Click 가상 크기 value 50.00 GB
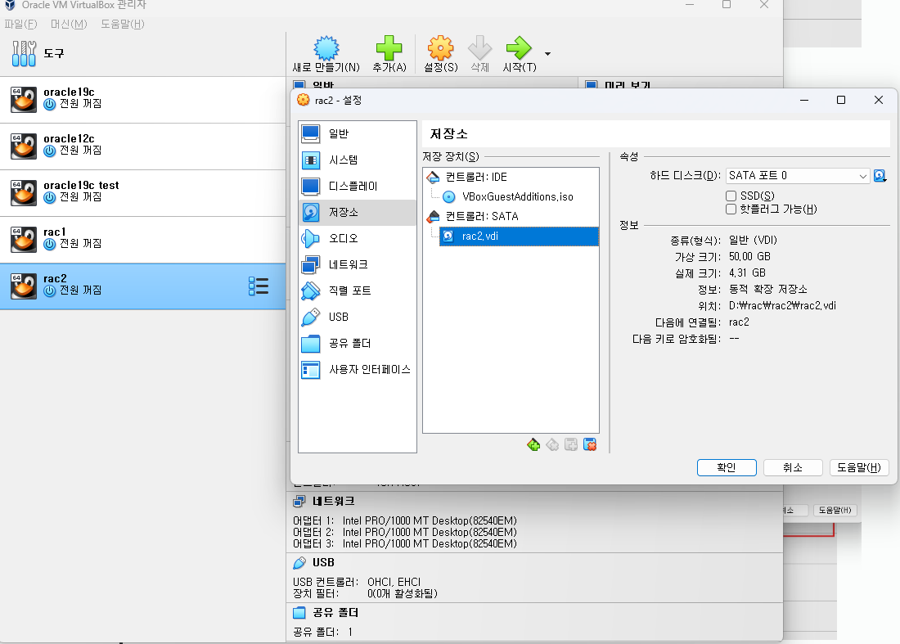 (749, 257)
